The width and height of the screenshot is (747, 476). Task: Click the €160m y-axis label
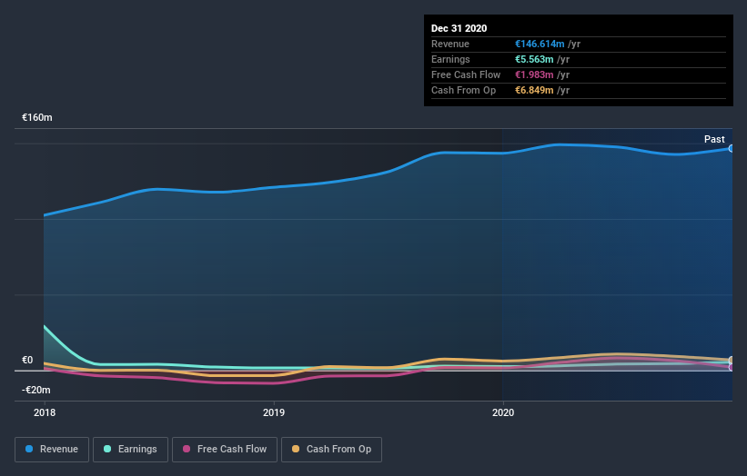[37, 117]
